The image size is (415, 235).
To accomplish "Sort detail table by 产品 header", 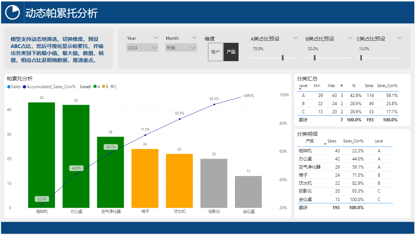I will (309, 141).
